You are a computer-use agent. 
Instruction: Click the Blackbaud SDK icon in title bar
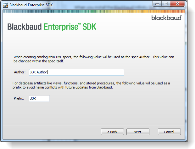[x=5, y=5]
